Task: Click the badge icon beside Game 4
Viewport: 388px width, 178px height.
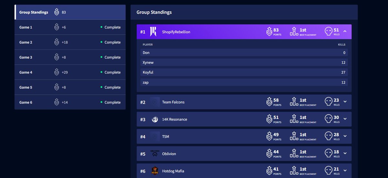Action: 57,72
